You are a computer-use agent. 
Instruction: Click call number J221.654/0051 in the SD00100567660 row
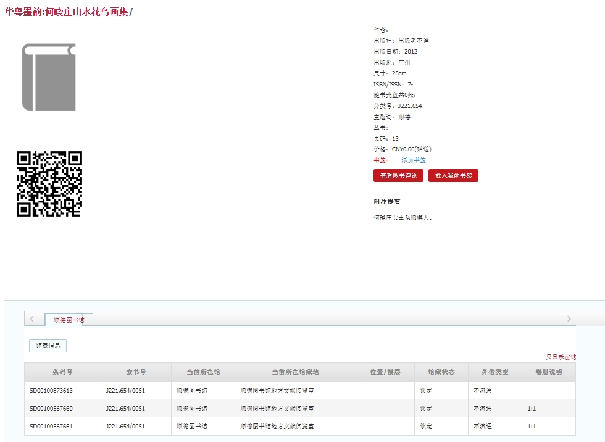click(125, 409)
